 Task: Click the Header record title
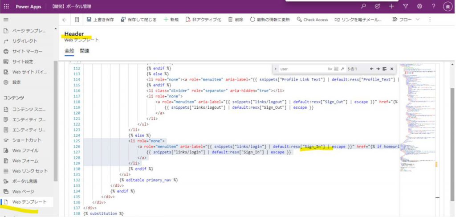74,34
